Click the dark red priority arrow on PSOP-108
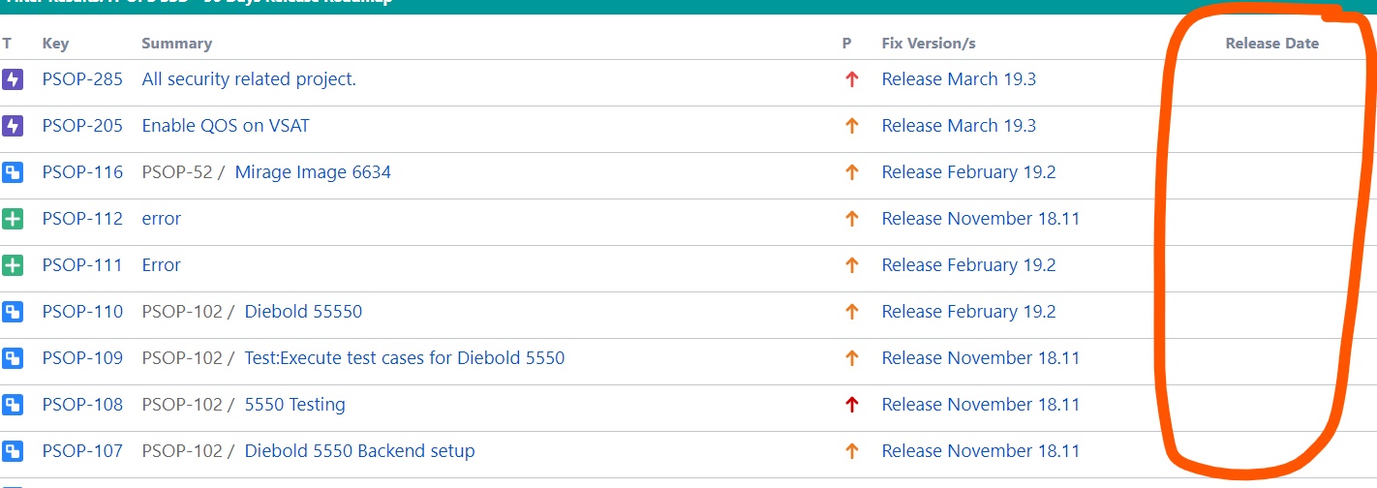This screenshot has height=488, width=1377. (852, 405)
